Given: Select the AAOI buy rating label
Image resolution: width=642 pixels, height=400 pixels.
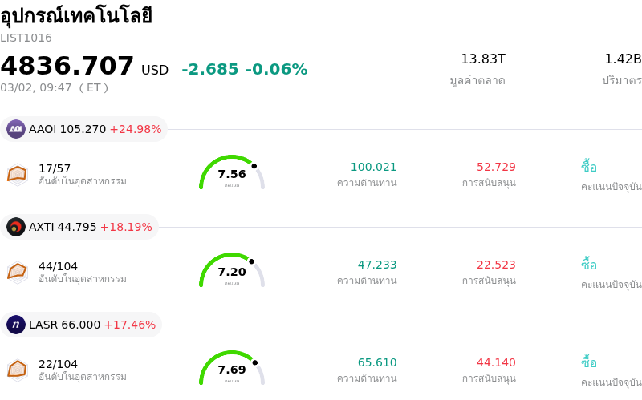Looking at the screenshot, I should 589,167.
